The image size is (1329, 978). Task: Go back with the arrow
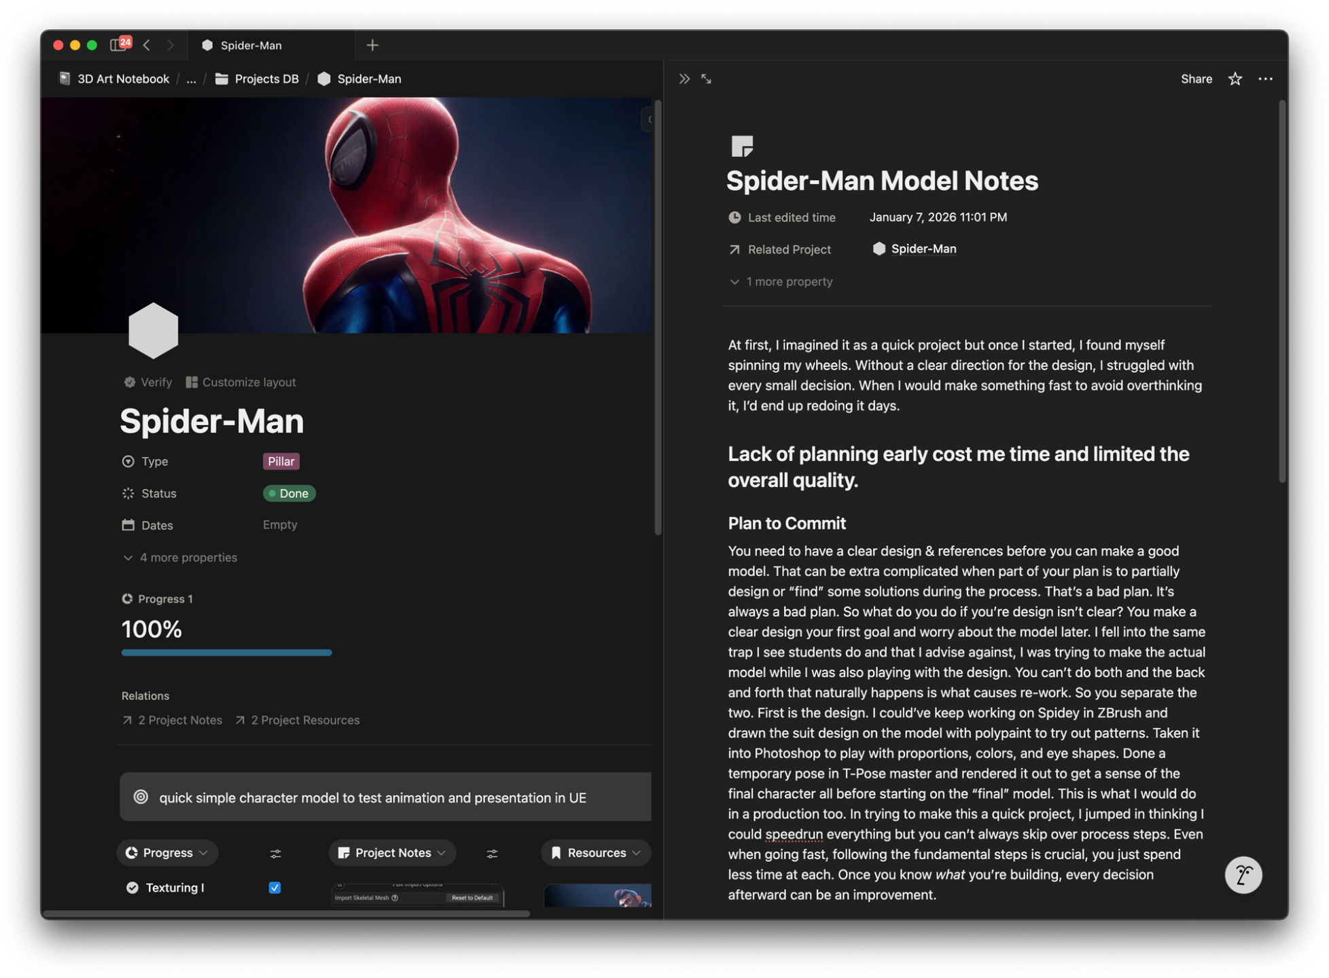(147, 45)
